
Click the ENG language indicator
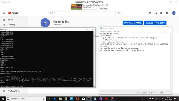tap(162, 98)
